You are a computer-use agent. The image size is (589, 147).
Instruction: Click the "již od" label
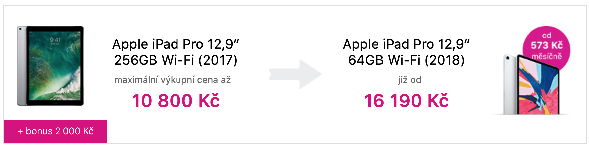pos(410,80)
